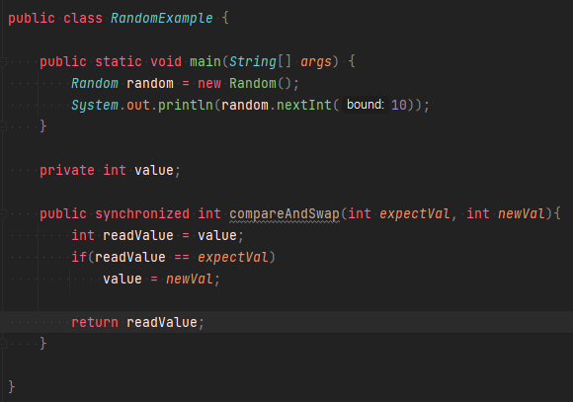Click 'newVal' in the assignment statement
Screen dimensions: 573x402
coord(190,280)
